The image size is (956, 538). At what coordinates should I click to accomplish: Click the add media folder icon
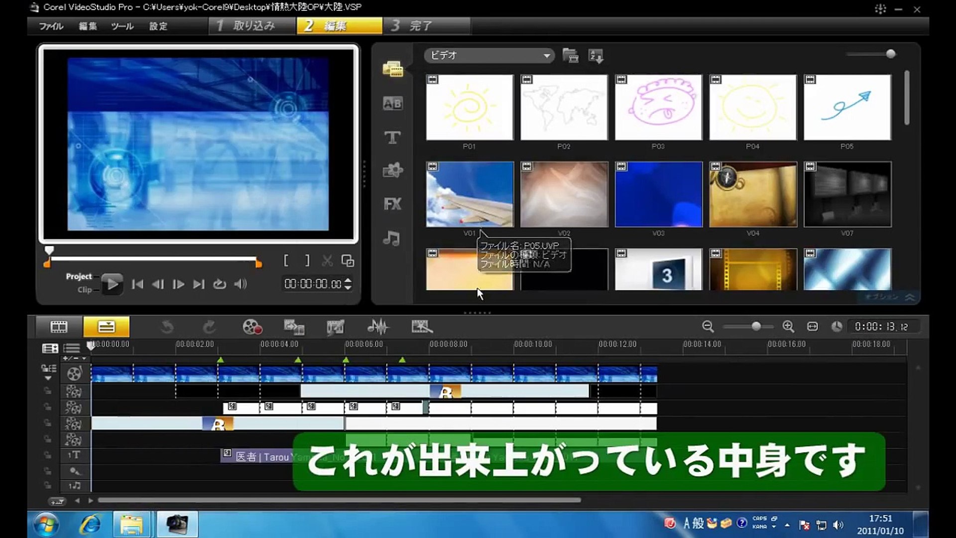point(571,55)
